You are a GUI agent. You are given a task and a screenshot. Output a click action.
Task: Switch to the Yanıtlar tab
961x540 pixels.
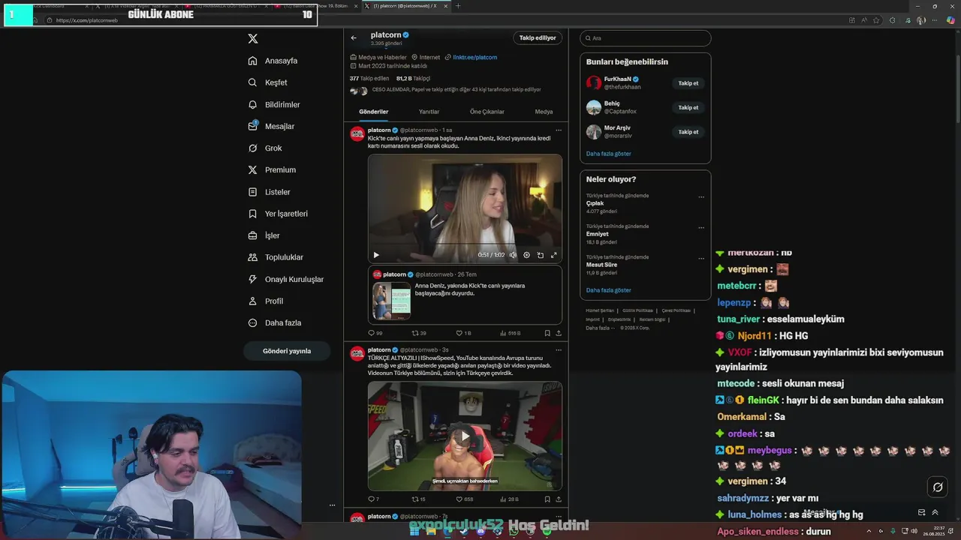tap(429, 112)
